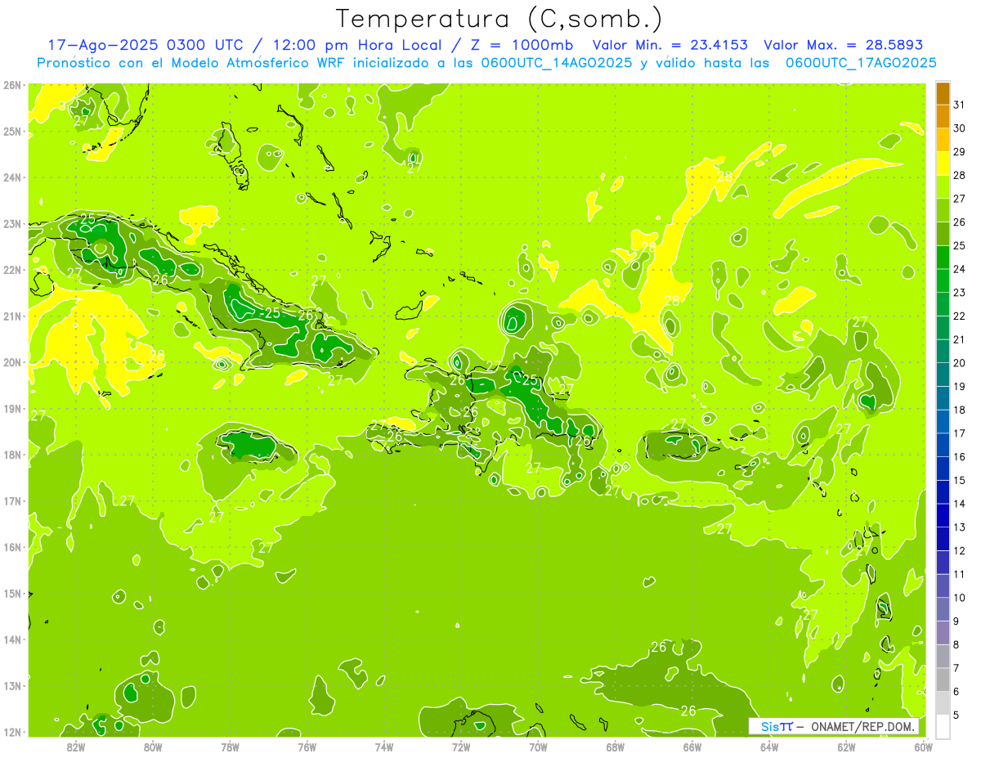Click the colorbar label "31"

[x=960, y=105]
